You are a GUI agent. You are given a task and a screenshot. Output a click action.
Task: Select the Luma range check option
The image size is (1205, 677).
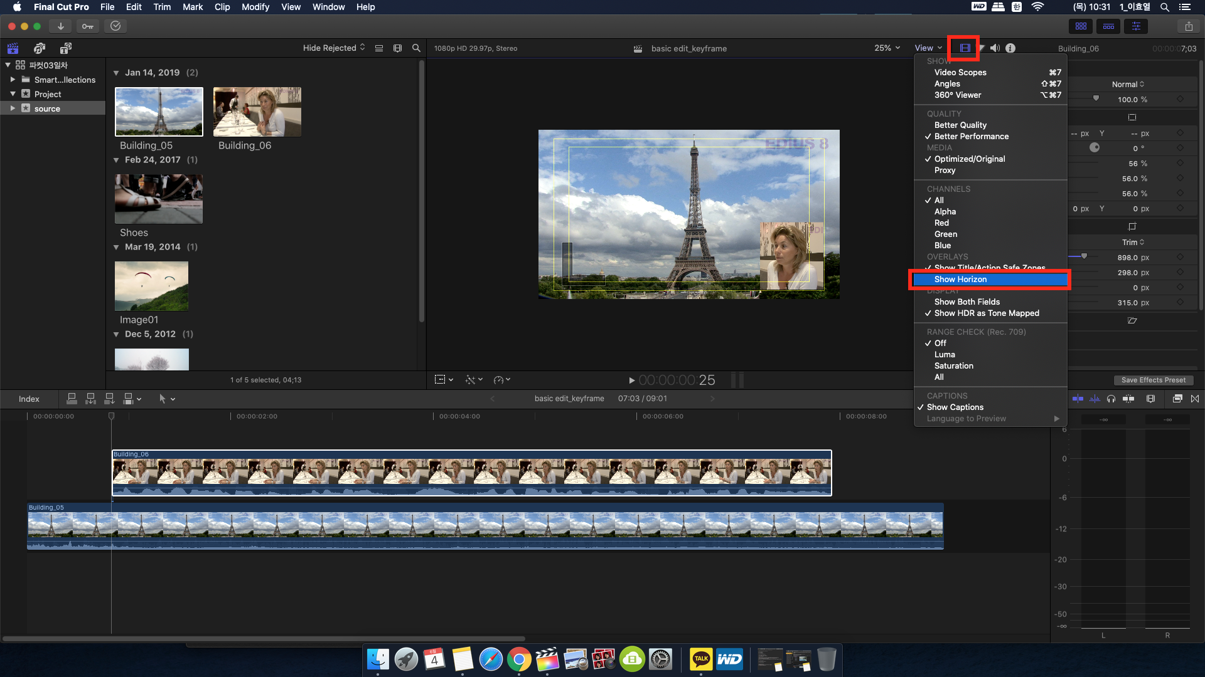pyautogui.click(x=945, y=355)
